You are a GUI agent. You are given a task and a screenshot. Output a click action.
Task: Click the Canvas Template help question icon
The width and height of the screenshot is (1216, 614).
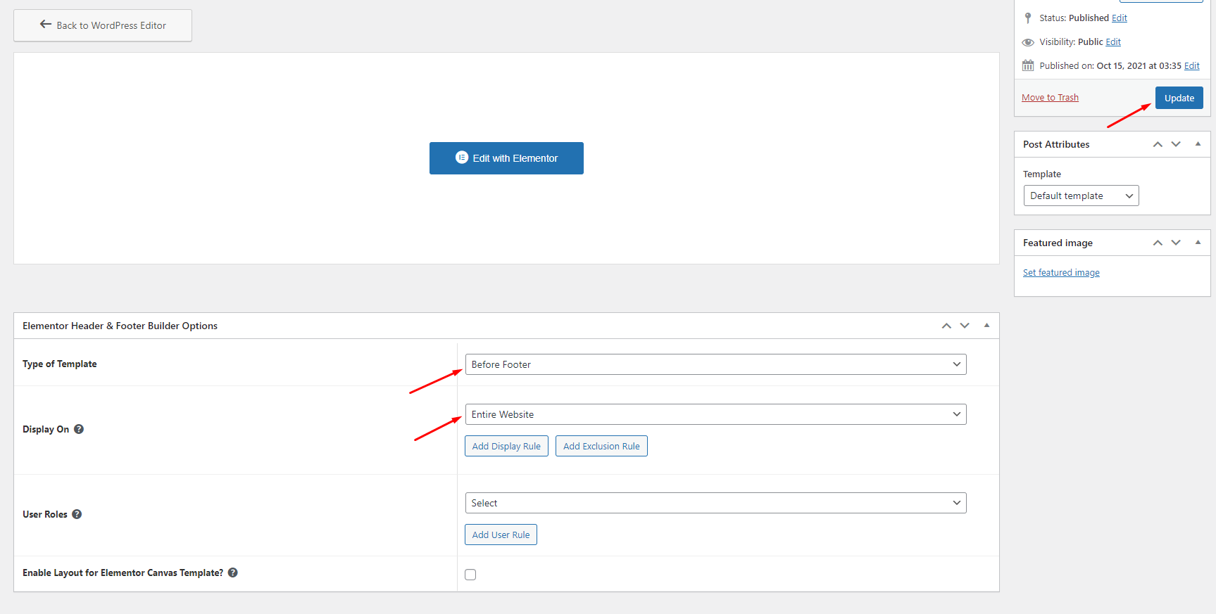click(232, 573)
